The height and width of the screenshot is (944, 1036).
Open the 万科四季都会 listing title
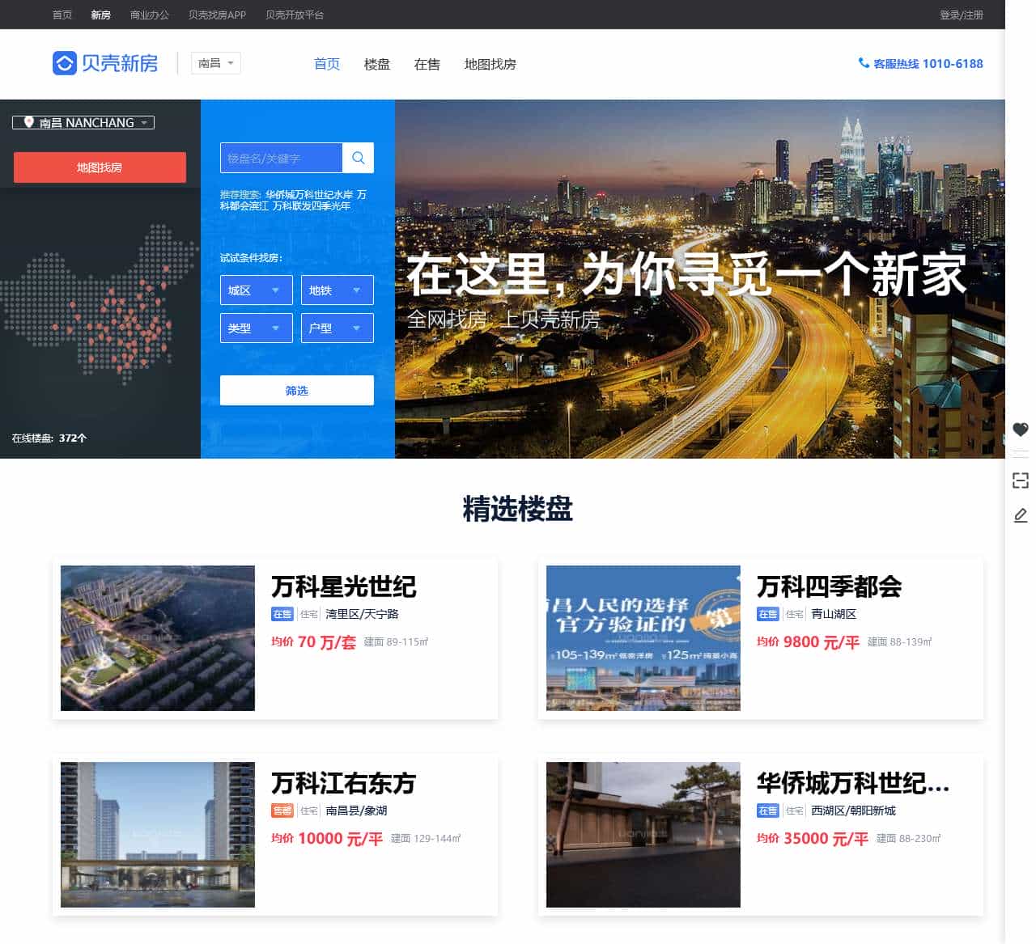coord(830,586)
